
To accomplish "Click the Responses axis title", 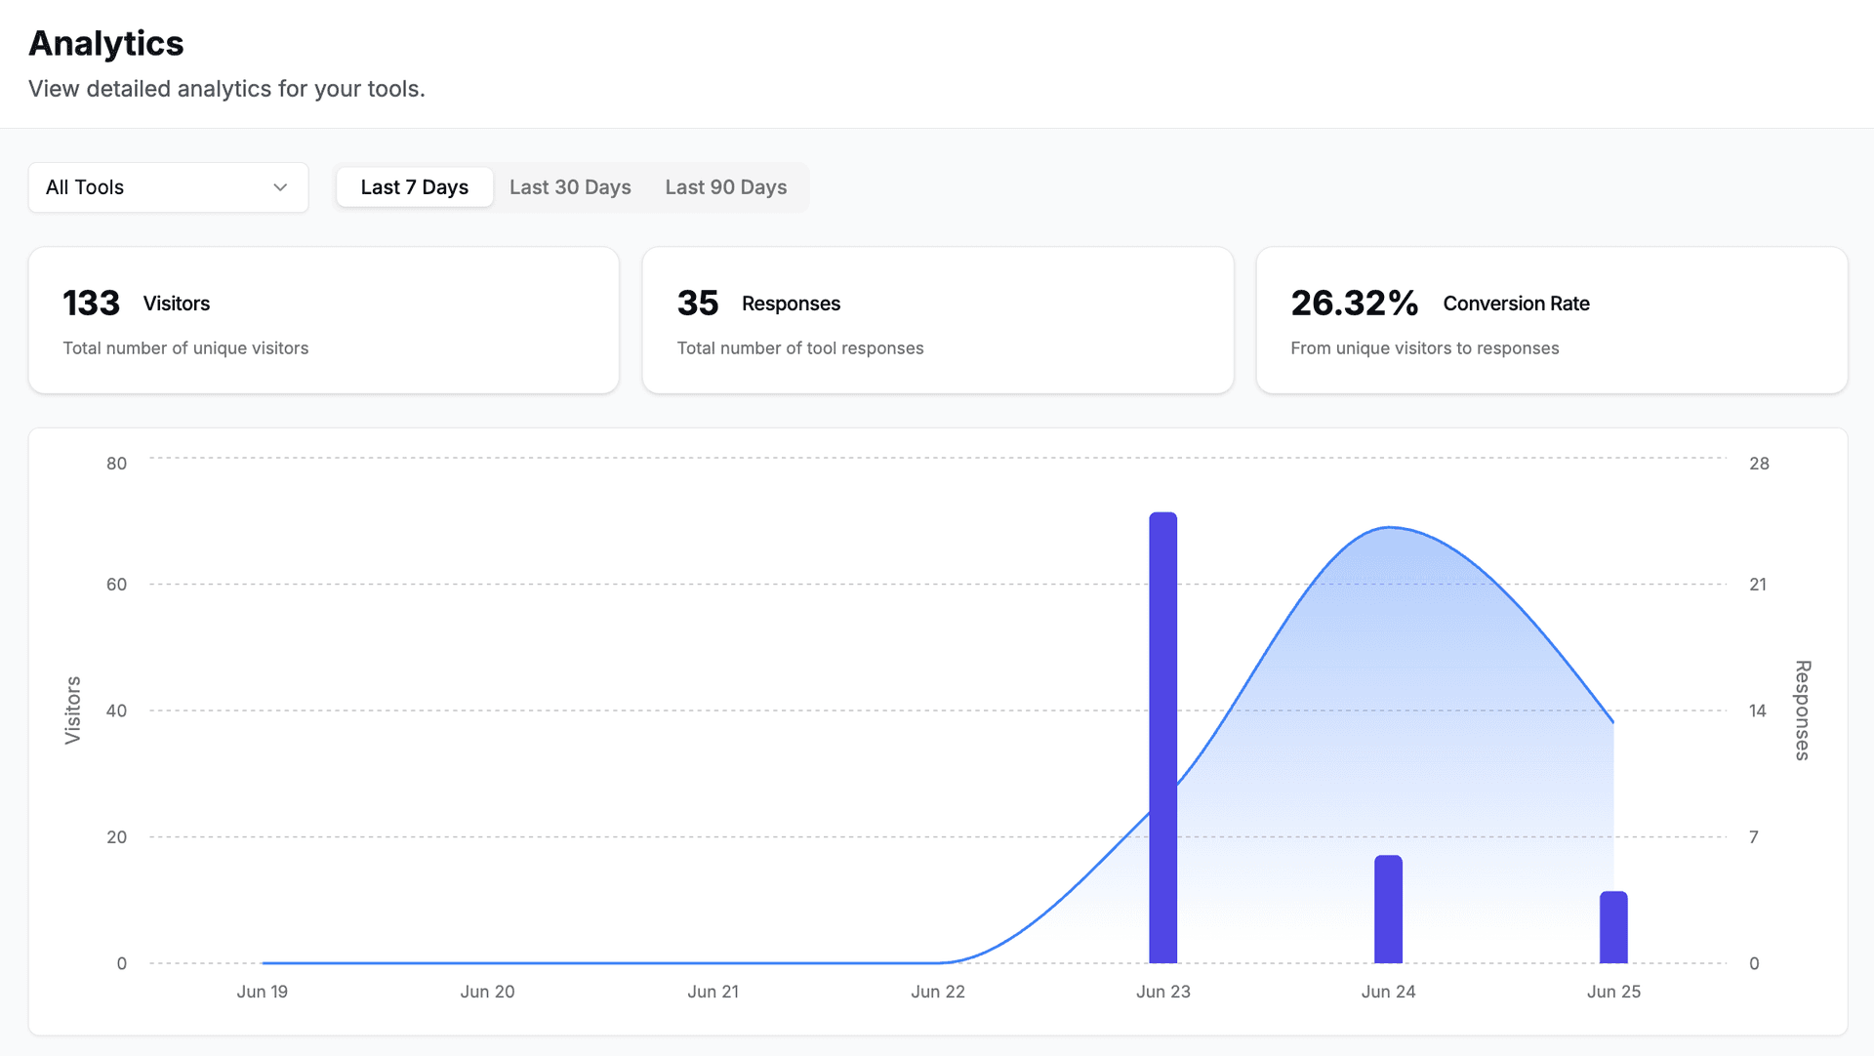I will [1802, 710].
